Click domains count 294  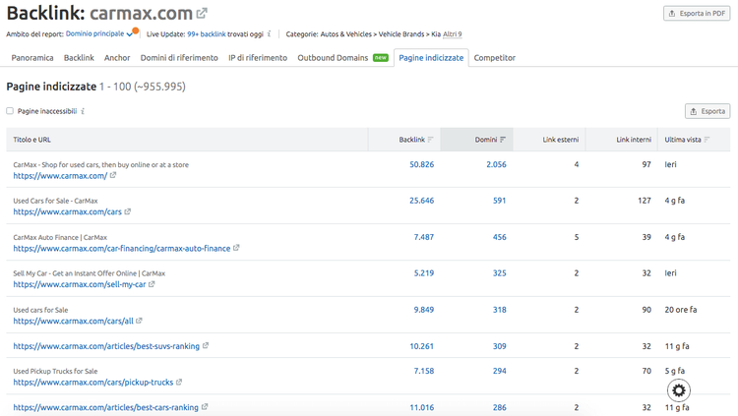tap(499, 371)
